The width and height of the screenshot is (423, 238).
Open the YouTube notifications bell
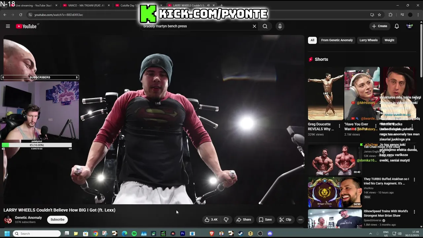397,26
